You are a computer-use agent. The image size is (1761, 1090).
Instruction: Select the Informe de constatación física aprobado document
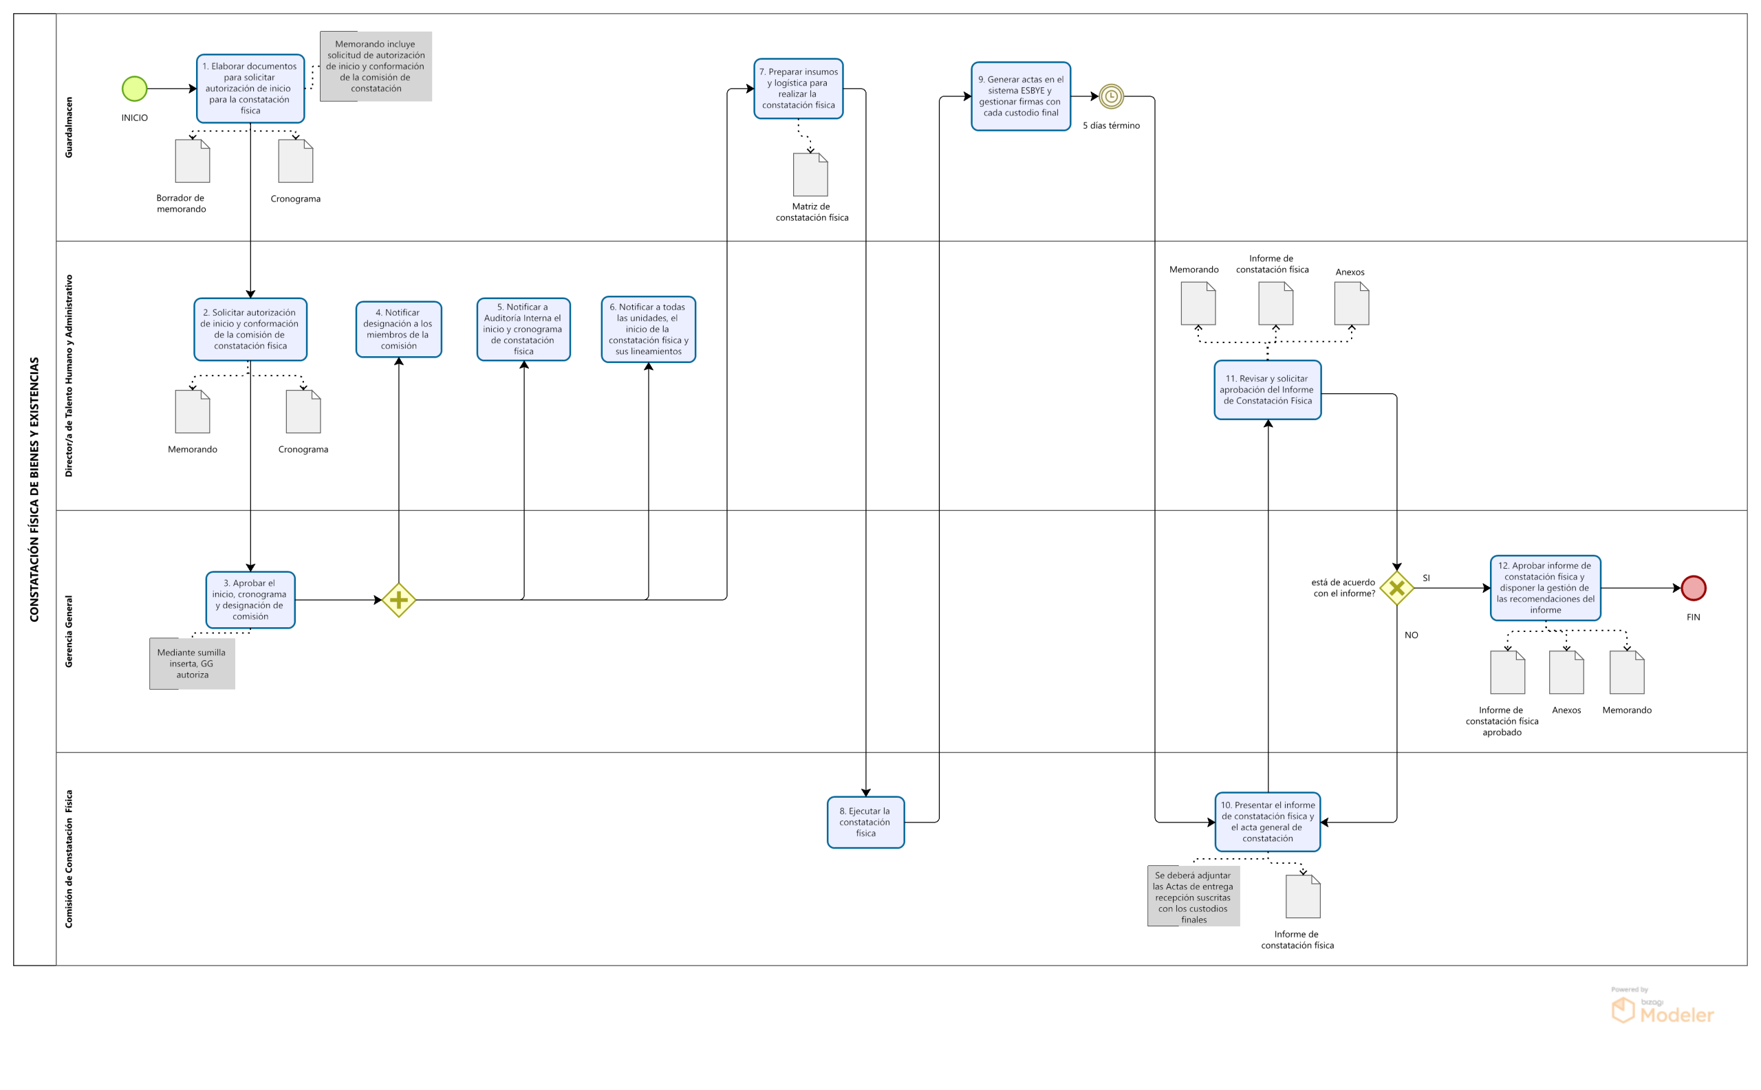pyautogui.click(x=1506, y=672)
